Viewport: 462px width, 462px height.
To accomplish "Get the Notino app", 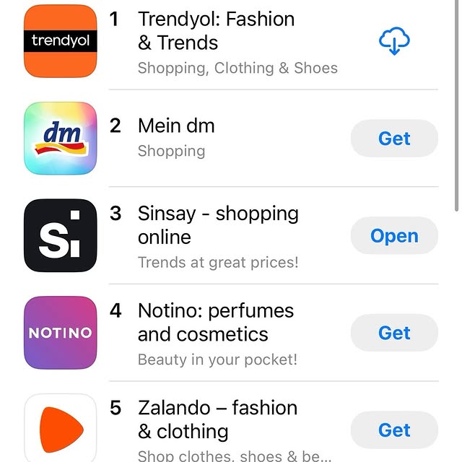I will (x=394, y=333).
